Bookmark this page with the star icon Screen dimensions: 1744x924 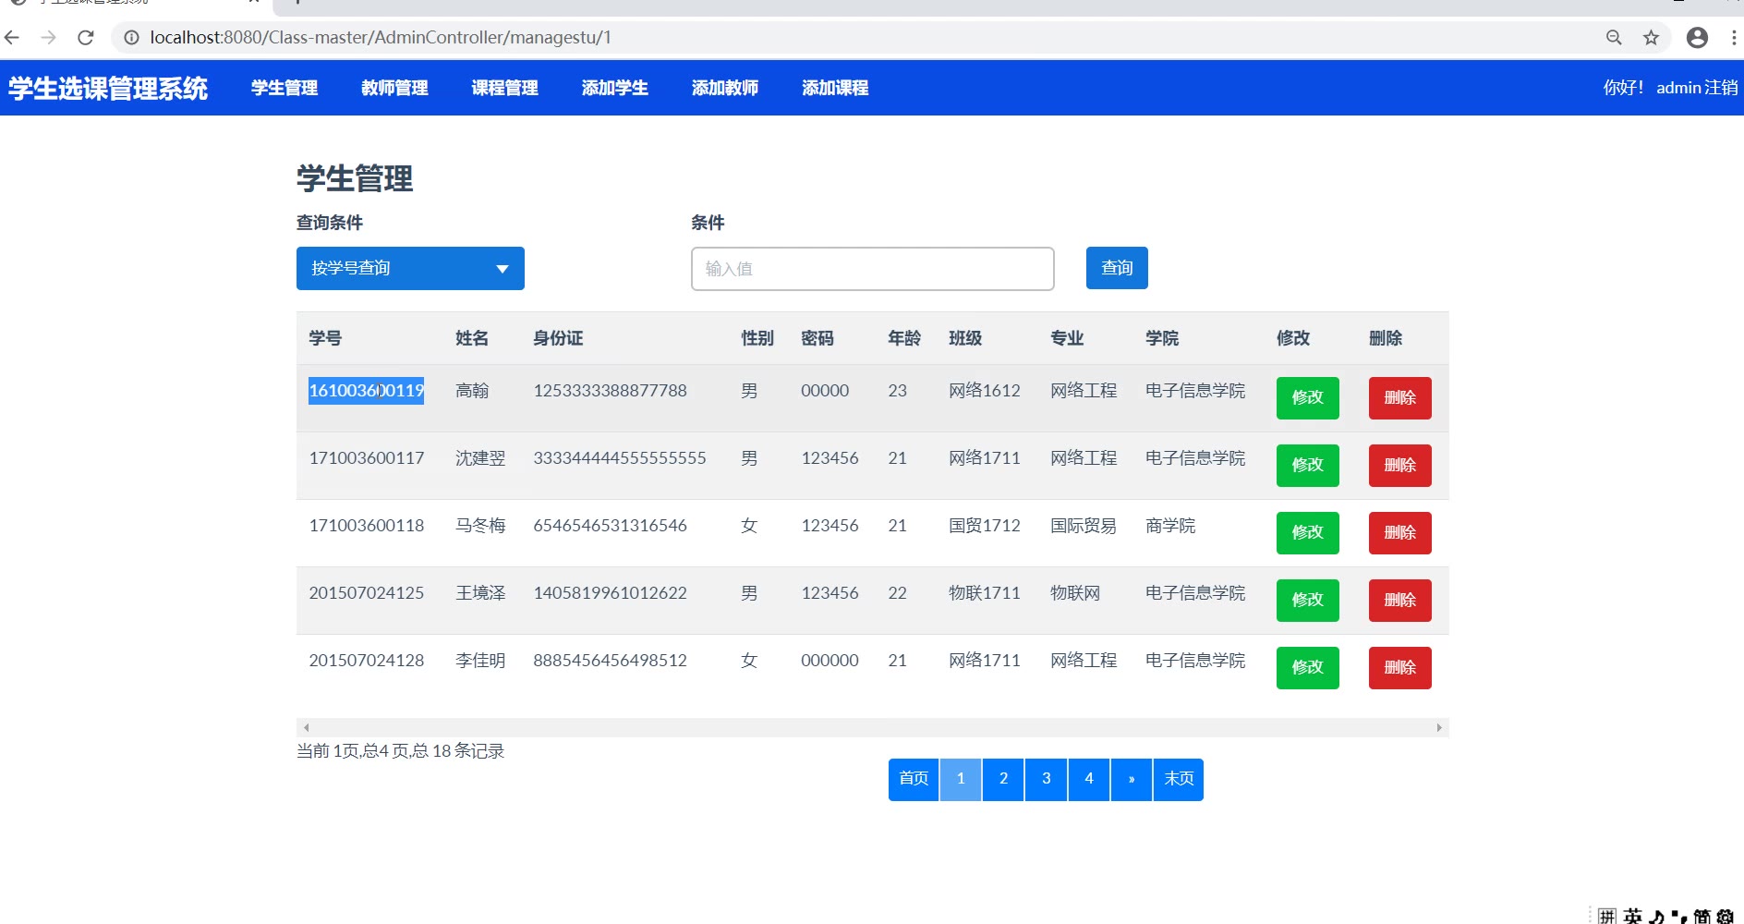(x=1651, y=38)
